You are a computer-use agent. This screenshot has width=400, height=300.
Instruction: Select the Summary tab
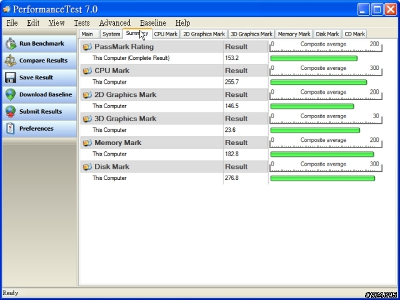(x=137, y=33)
